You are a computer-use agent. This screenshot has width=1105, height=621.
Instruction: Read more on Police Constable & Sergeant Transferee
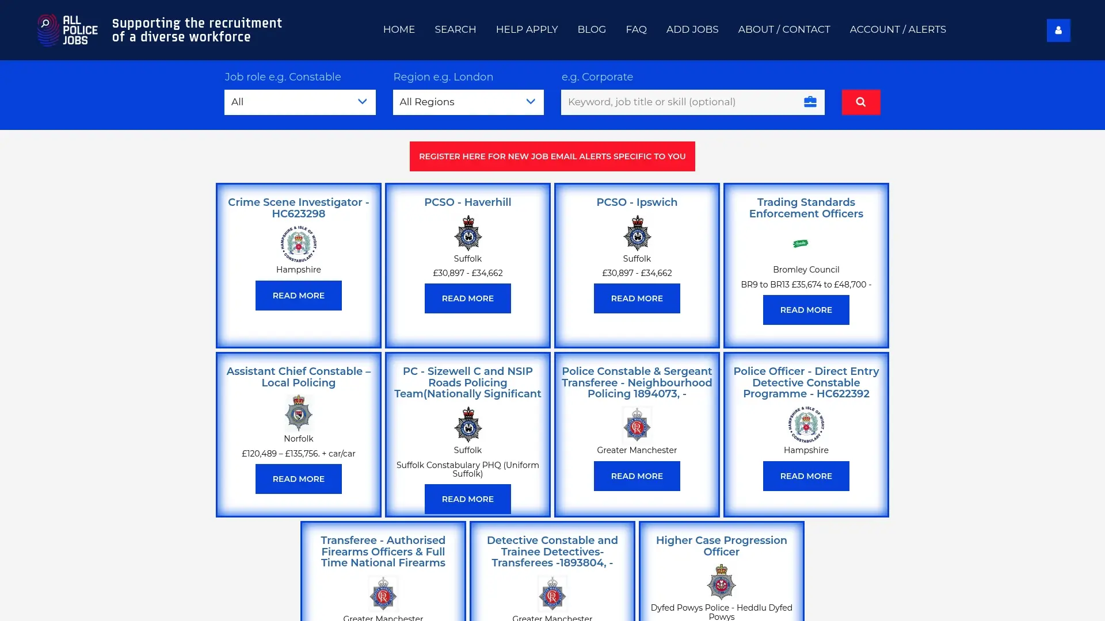tap(637, 476)
